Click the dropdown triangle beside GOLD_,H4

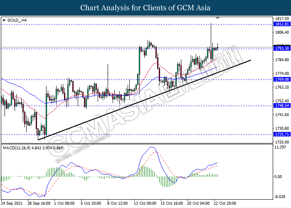point(4,20)
